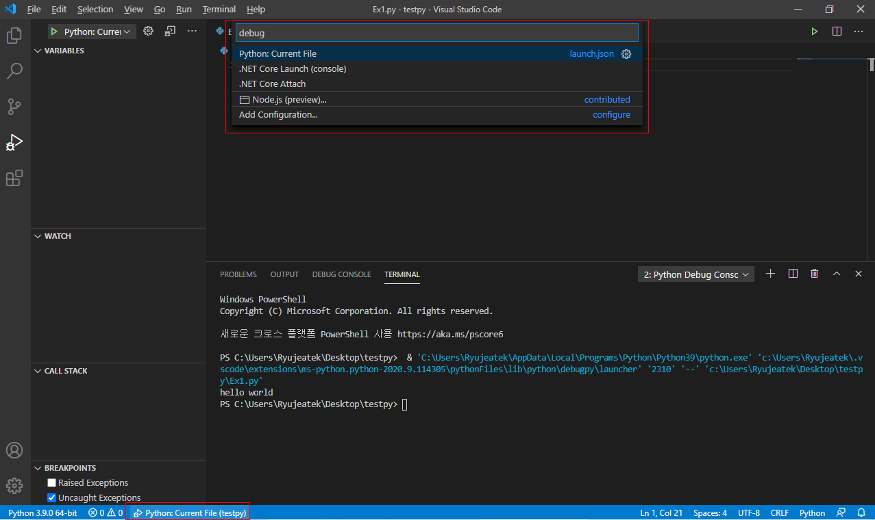Screen dimensions: 875x520
Task: Select Python: Current File in quick pick
Action: 437,54
